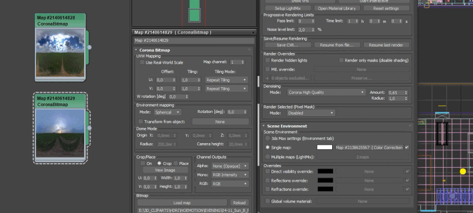Click the white Single map color swatch

tap(324, 148)
